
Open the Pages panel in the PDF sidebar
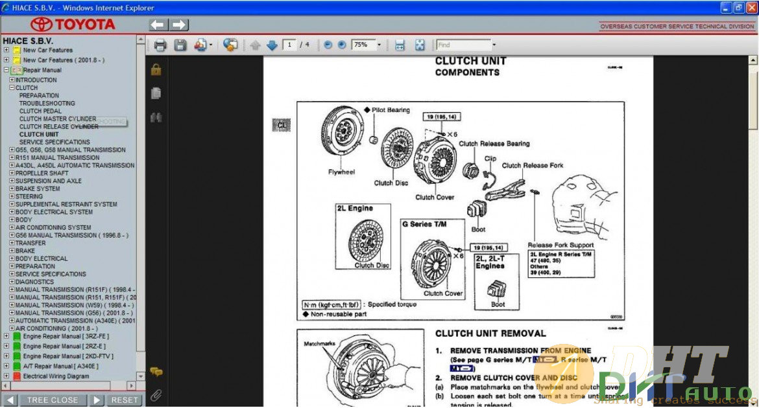pos(156,93)
